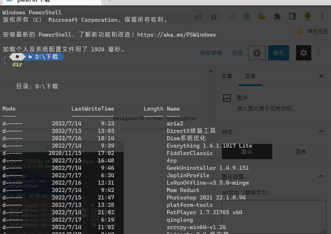Click the 'FiddlerClassic' directory name
The height and width of the screenshot is (234, 331).
coord(190,153)
